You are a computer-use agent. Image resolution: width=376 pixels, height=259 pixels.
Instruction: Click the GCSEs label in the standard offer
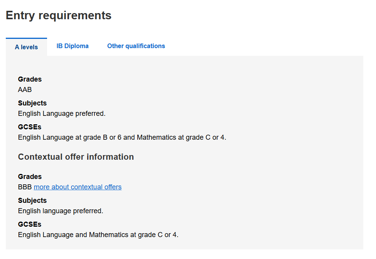click(29, 127)
